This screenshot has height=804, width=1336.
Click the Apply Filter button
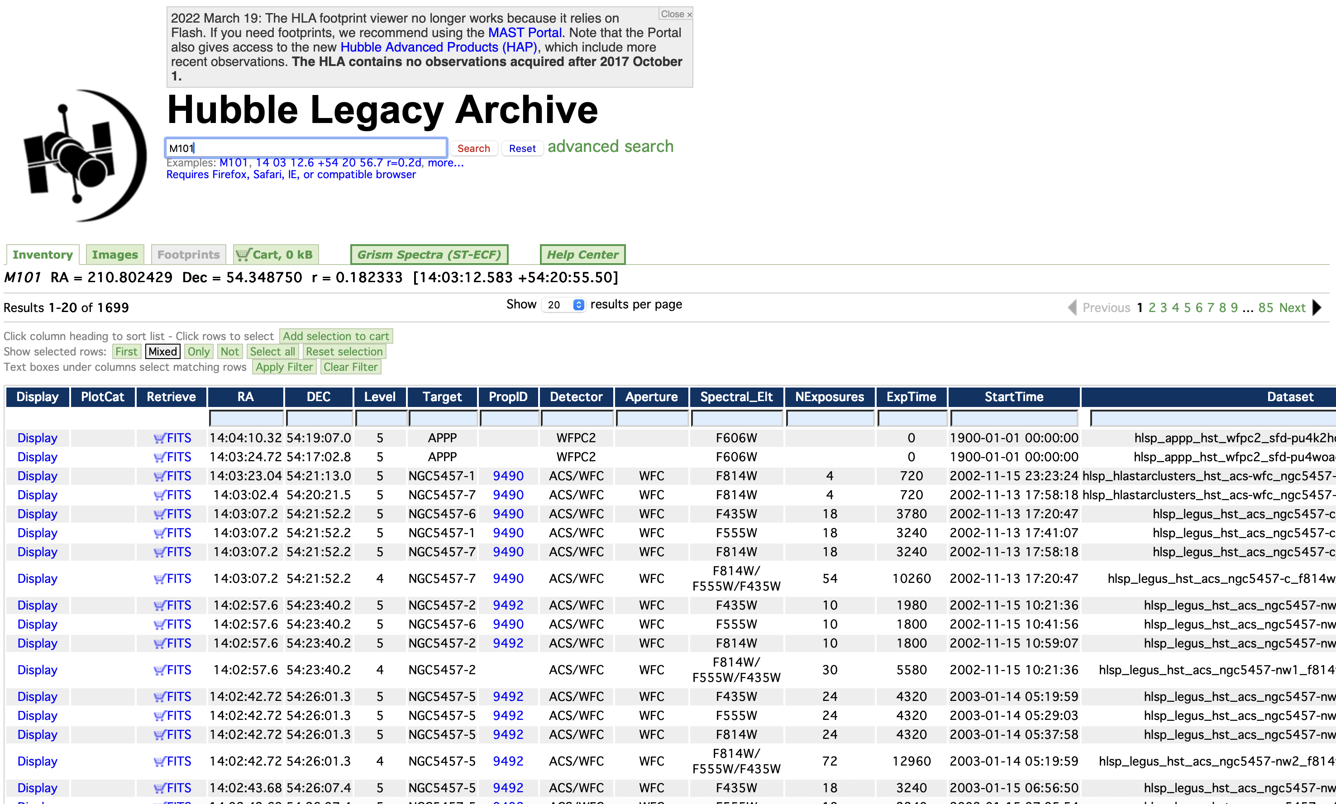tap(284, 367)
